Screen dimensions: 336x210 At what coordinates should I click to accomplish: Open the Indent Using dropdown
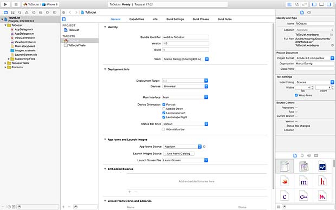314,82
